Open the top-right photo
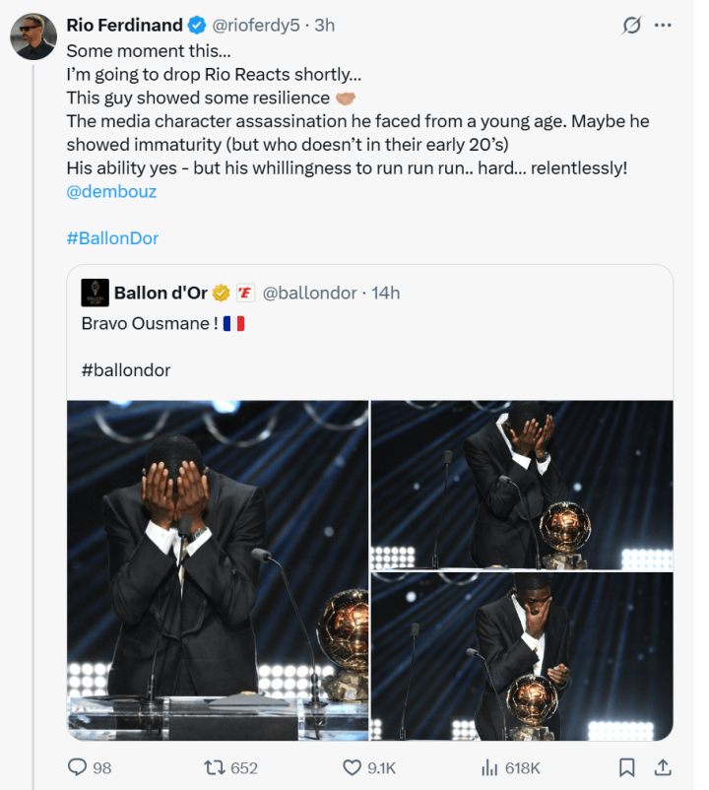This screenshot has width=709, height=790. pos(522,485)
